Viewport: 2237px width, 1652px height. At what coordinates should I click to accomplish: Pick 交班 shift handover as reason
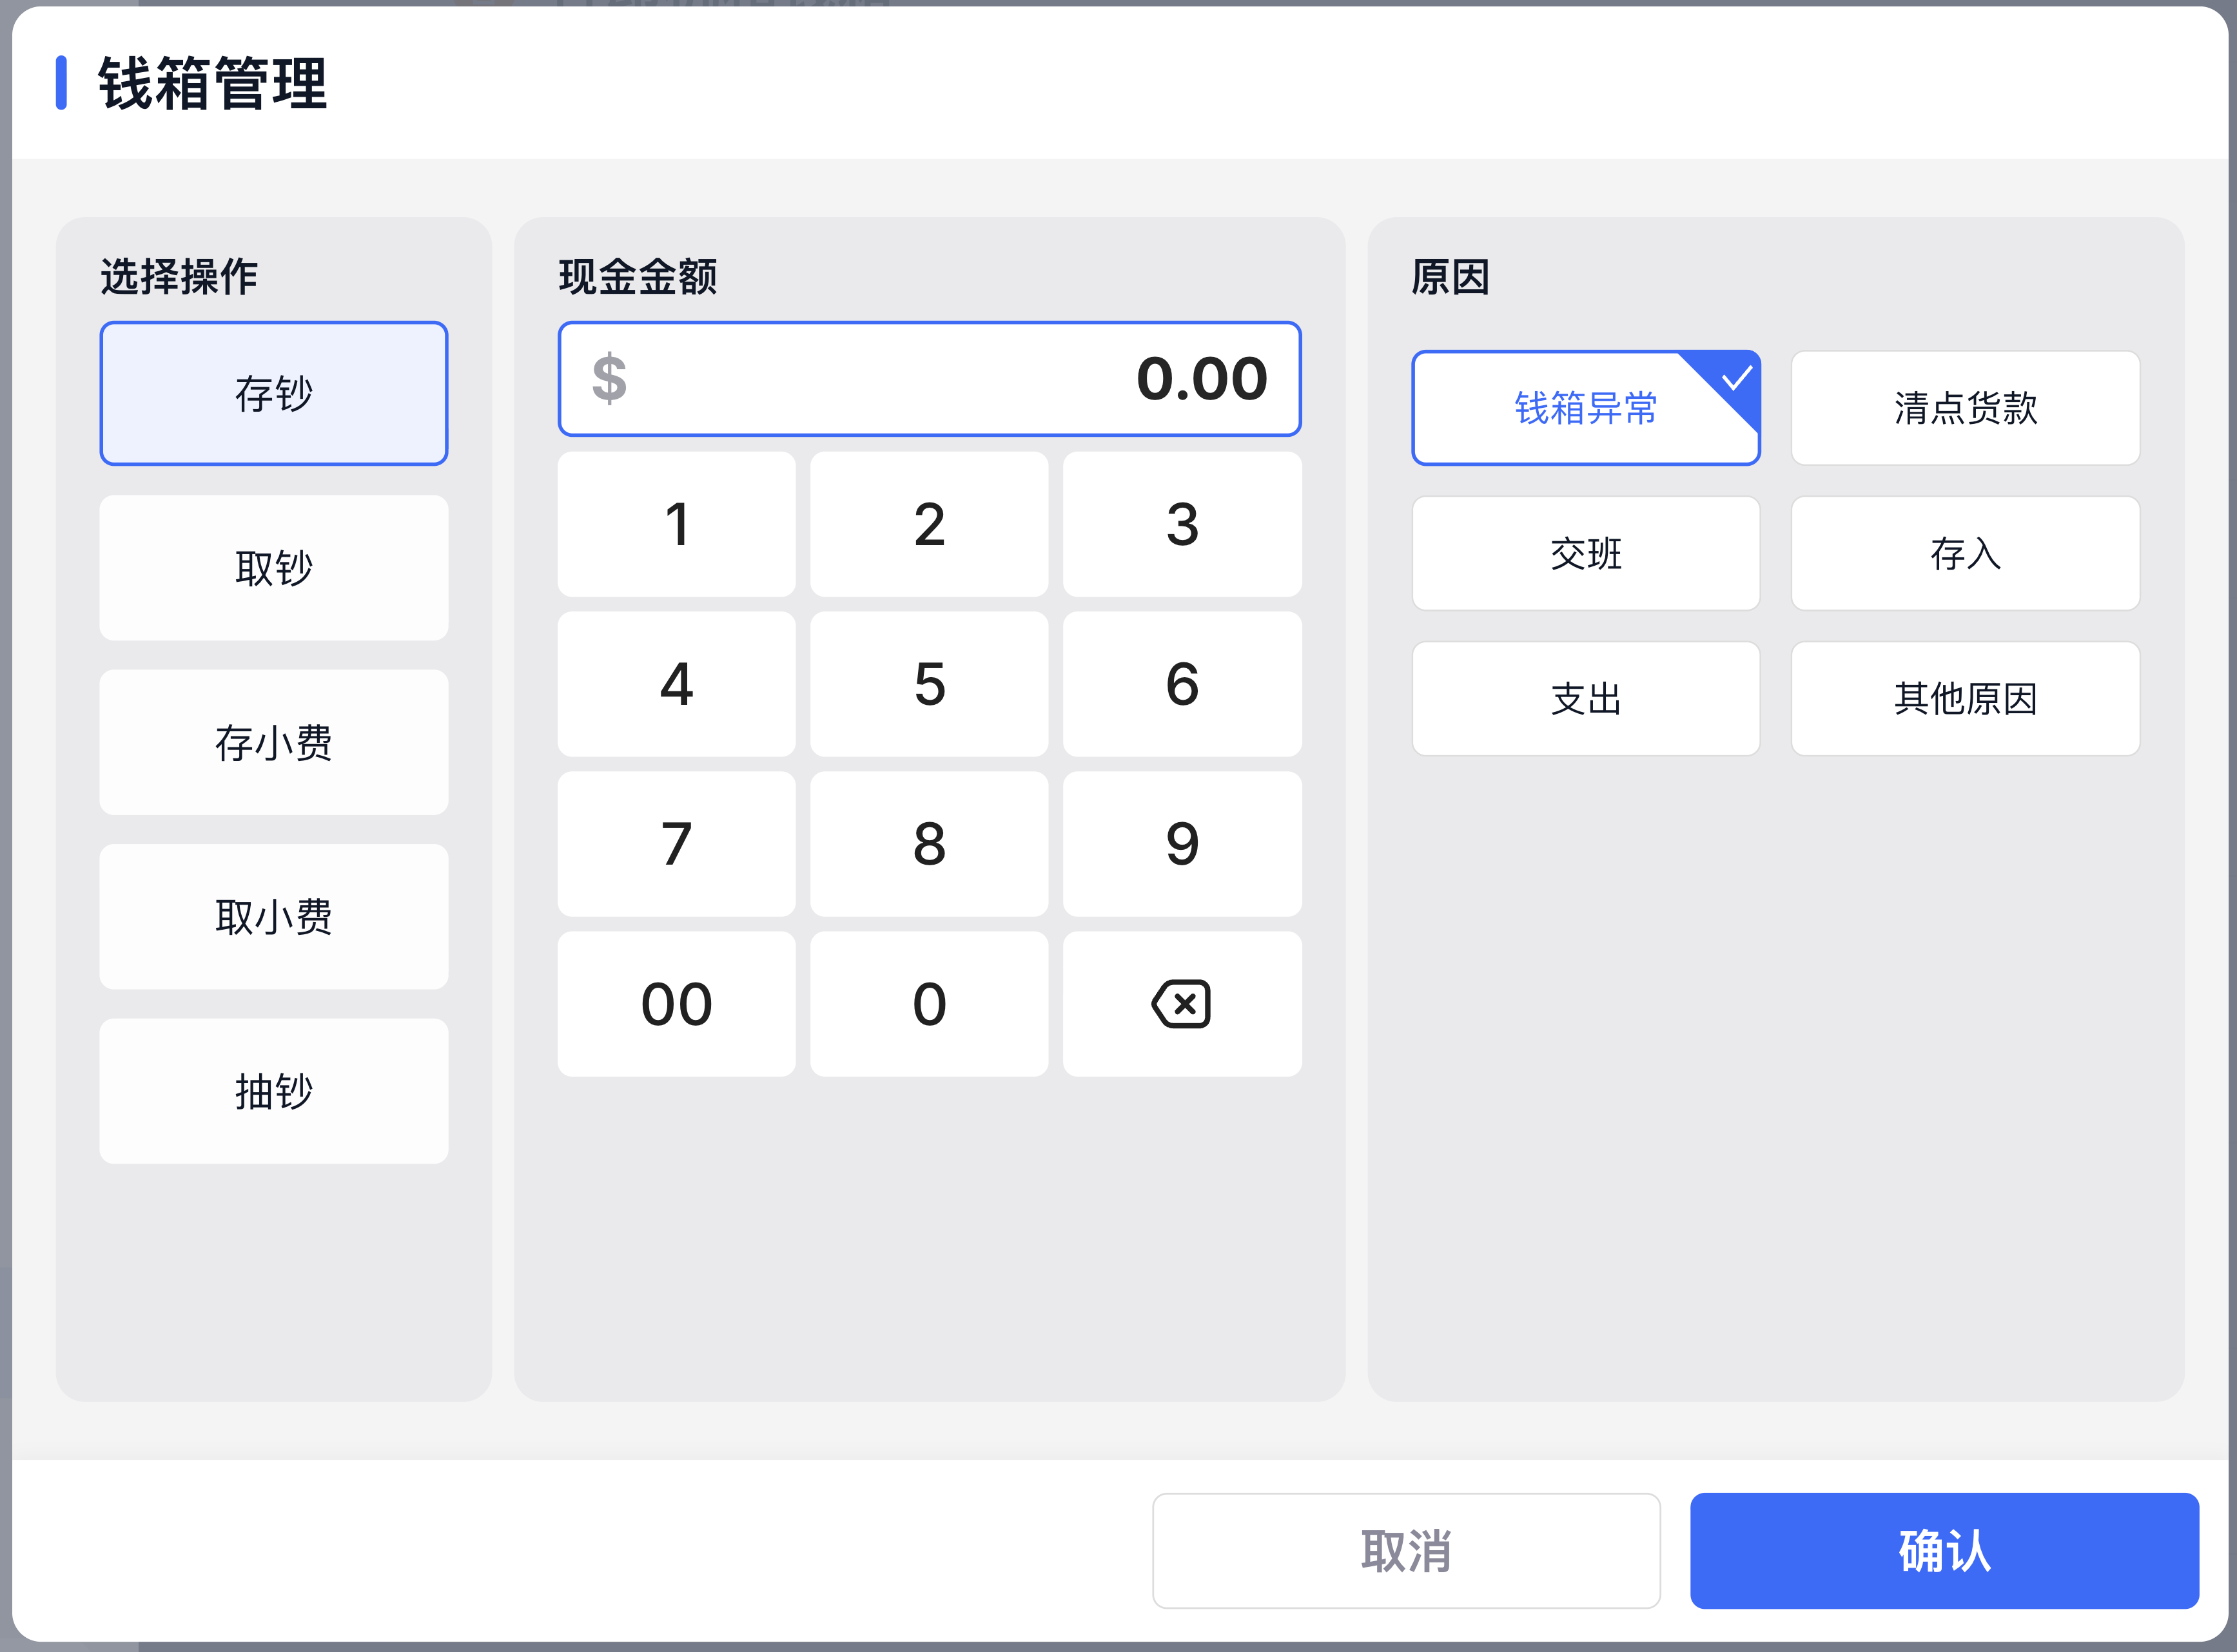pos(1585,553)
